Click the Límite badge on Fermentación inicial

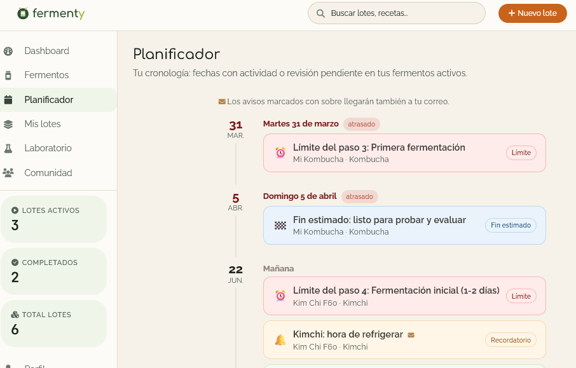point(521,296)
